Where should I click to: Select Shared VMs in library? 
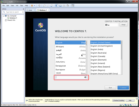coord(11,20)
